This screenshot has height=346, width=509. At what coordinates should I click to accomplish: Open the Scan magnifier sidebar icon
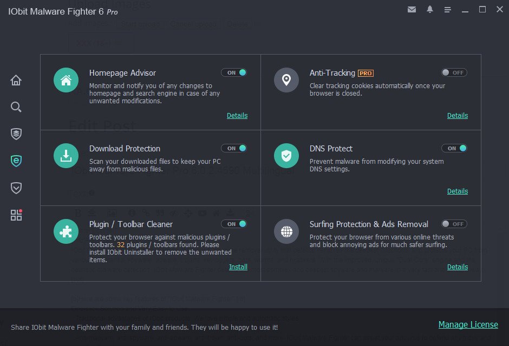16,107
